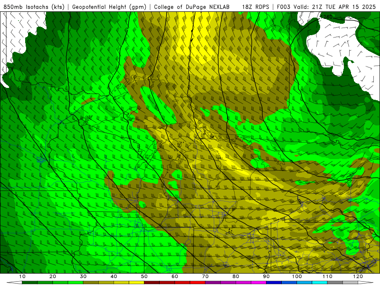This screenshot has height=285, width=380.
Task: Pick the bright red legend swatch ending at 70
Action: (x=198, y=283)
